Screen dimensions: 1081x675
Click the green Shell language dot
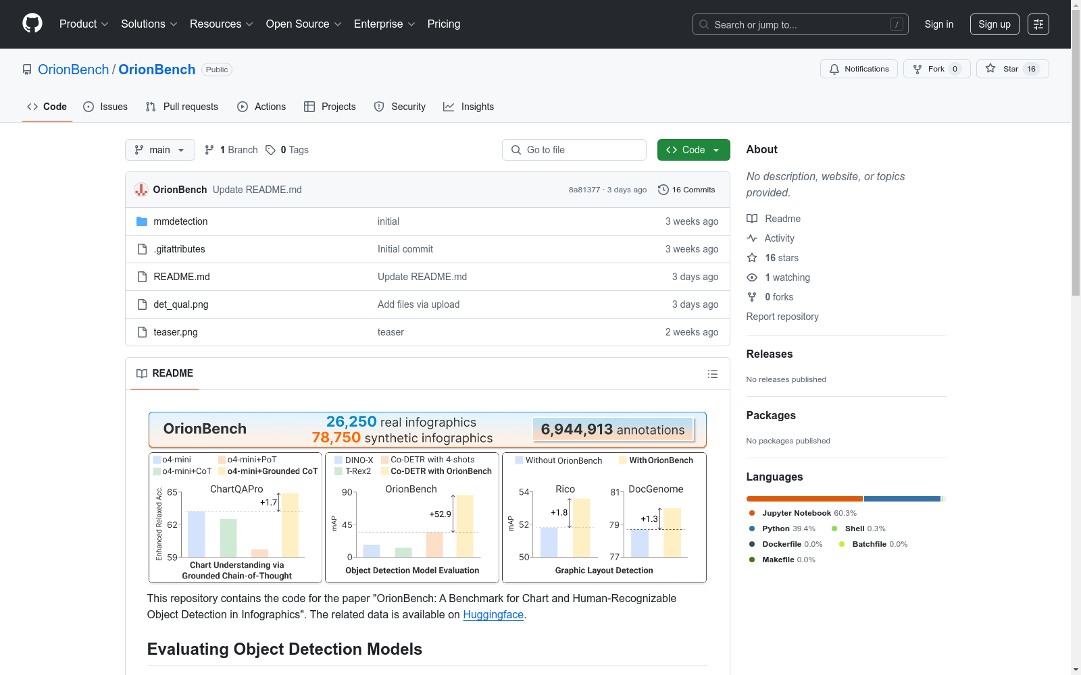point(835,529)
